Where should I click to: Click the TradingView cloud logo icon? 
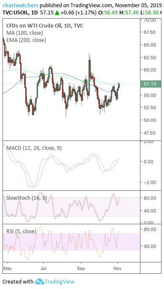(x=39, y=282)
